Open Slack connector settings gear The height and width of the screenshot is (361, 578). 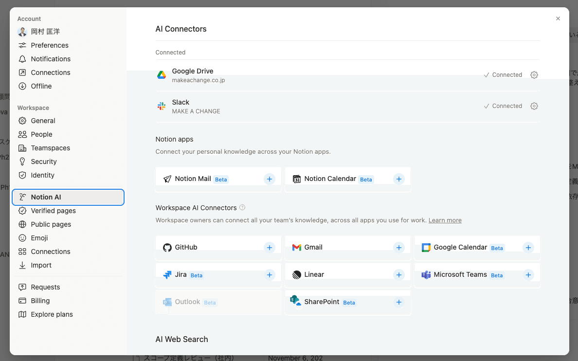click(x=534, y=106)
